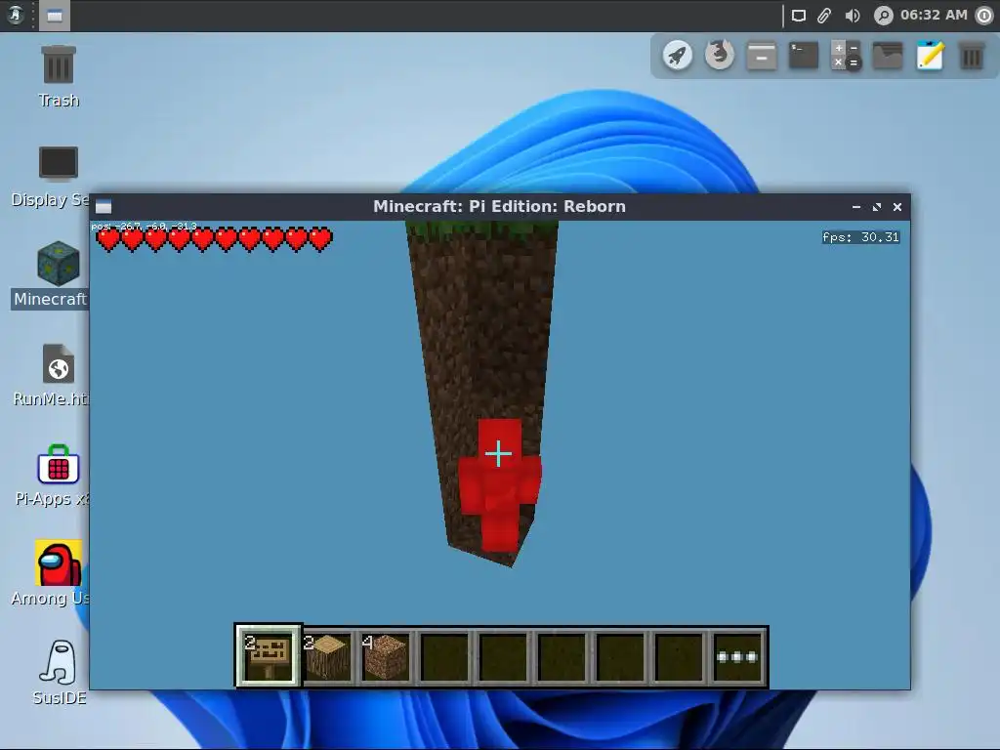Image resolution: width=1000 pixels, height=750 pixels.
Task: Open the applications menu in top panel
Action: coord(16,16)
